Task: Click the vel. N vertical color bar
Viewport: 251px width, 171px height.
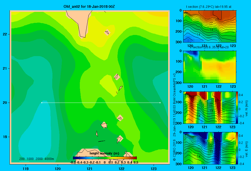Action: point(237,107)
